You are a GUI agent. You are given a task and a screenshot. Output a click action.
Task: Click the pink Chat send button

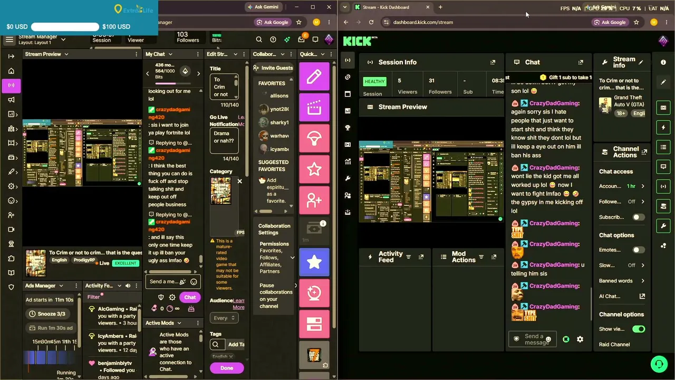pyautogui.click(x=190, y=297)
